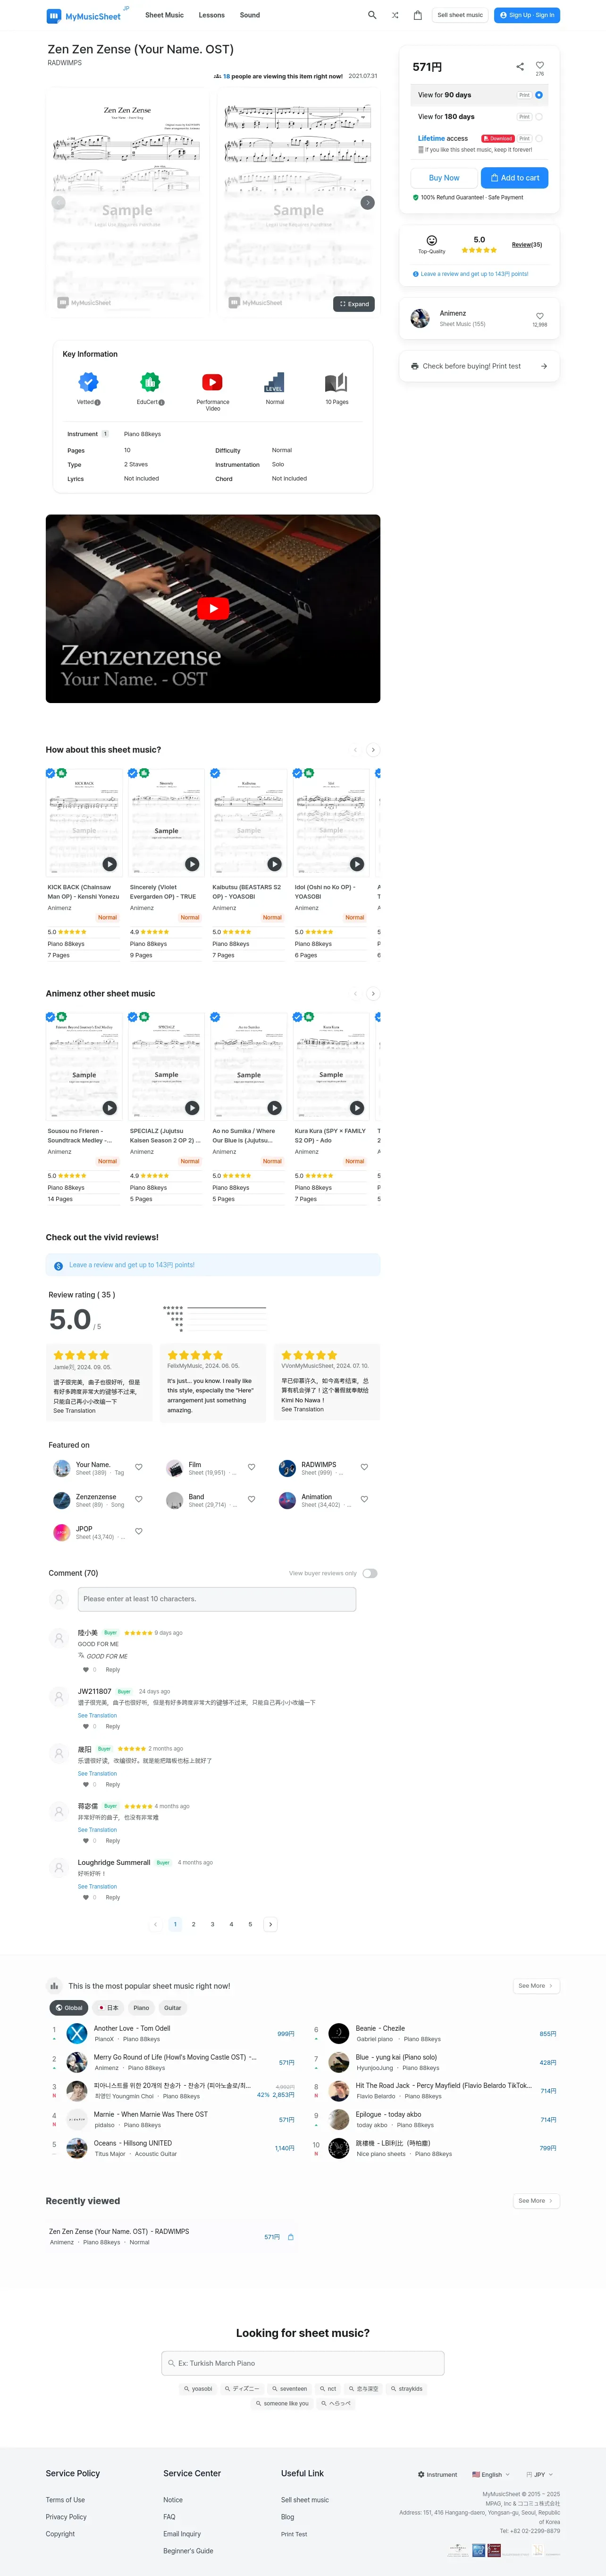Favorite the Animenz seller with heart icon
Screen dimensions: 606x2576
tap(540, 315)
